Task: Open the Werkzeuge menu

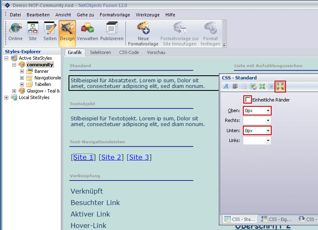Action: pyautogui.click(x=148, y=15)
